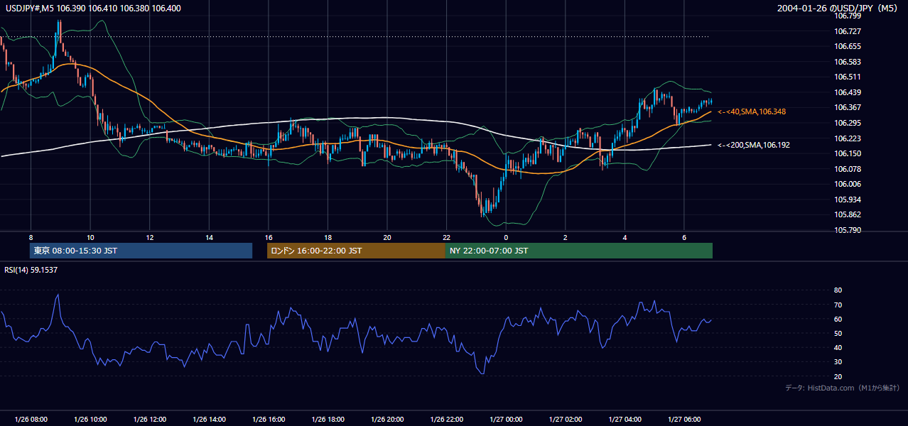Click the bottom time label 1/26 14:00

(x=209, y=420)
